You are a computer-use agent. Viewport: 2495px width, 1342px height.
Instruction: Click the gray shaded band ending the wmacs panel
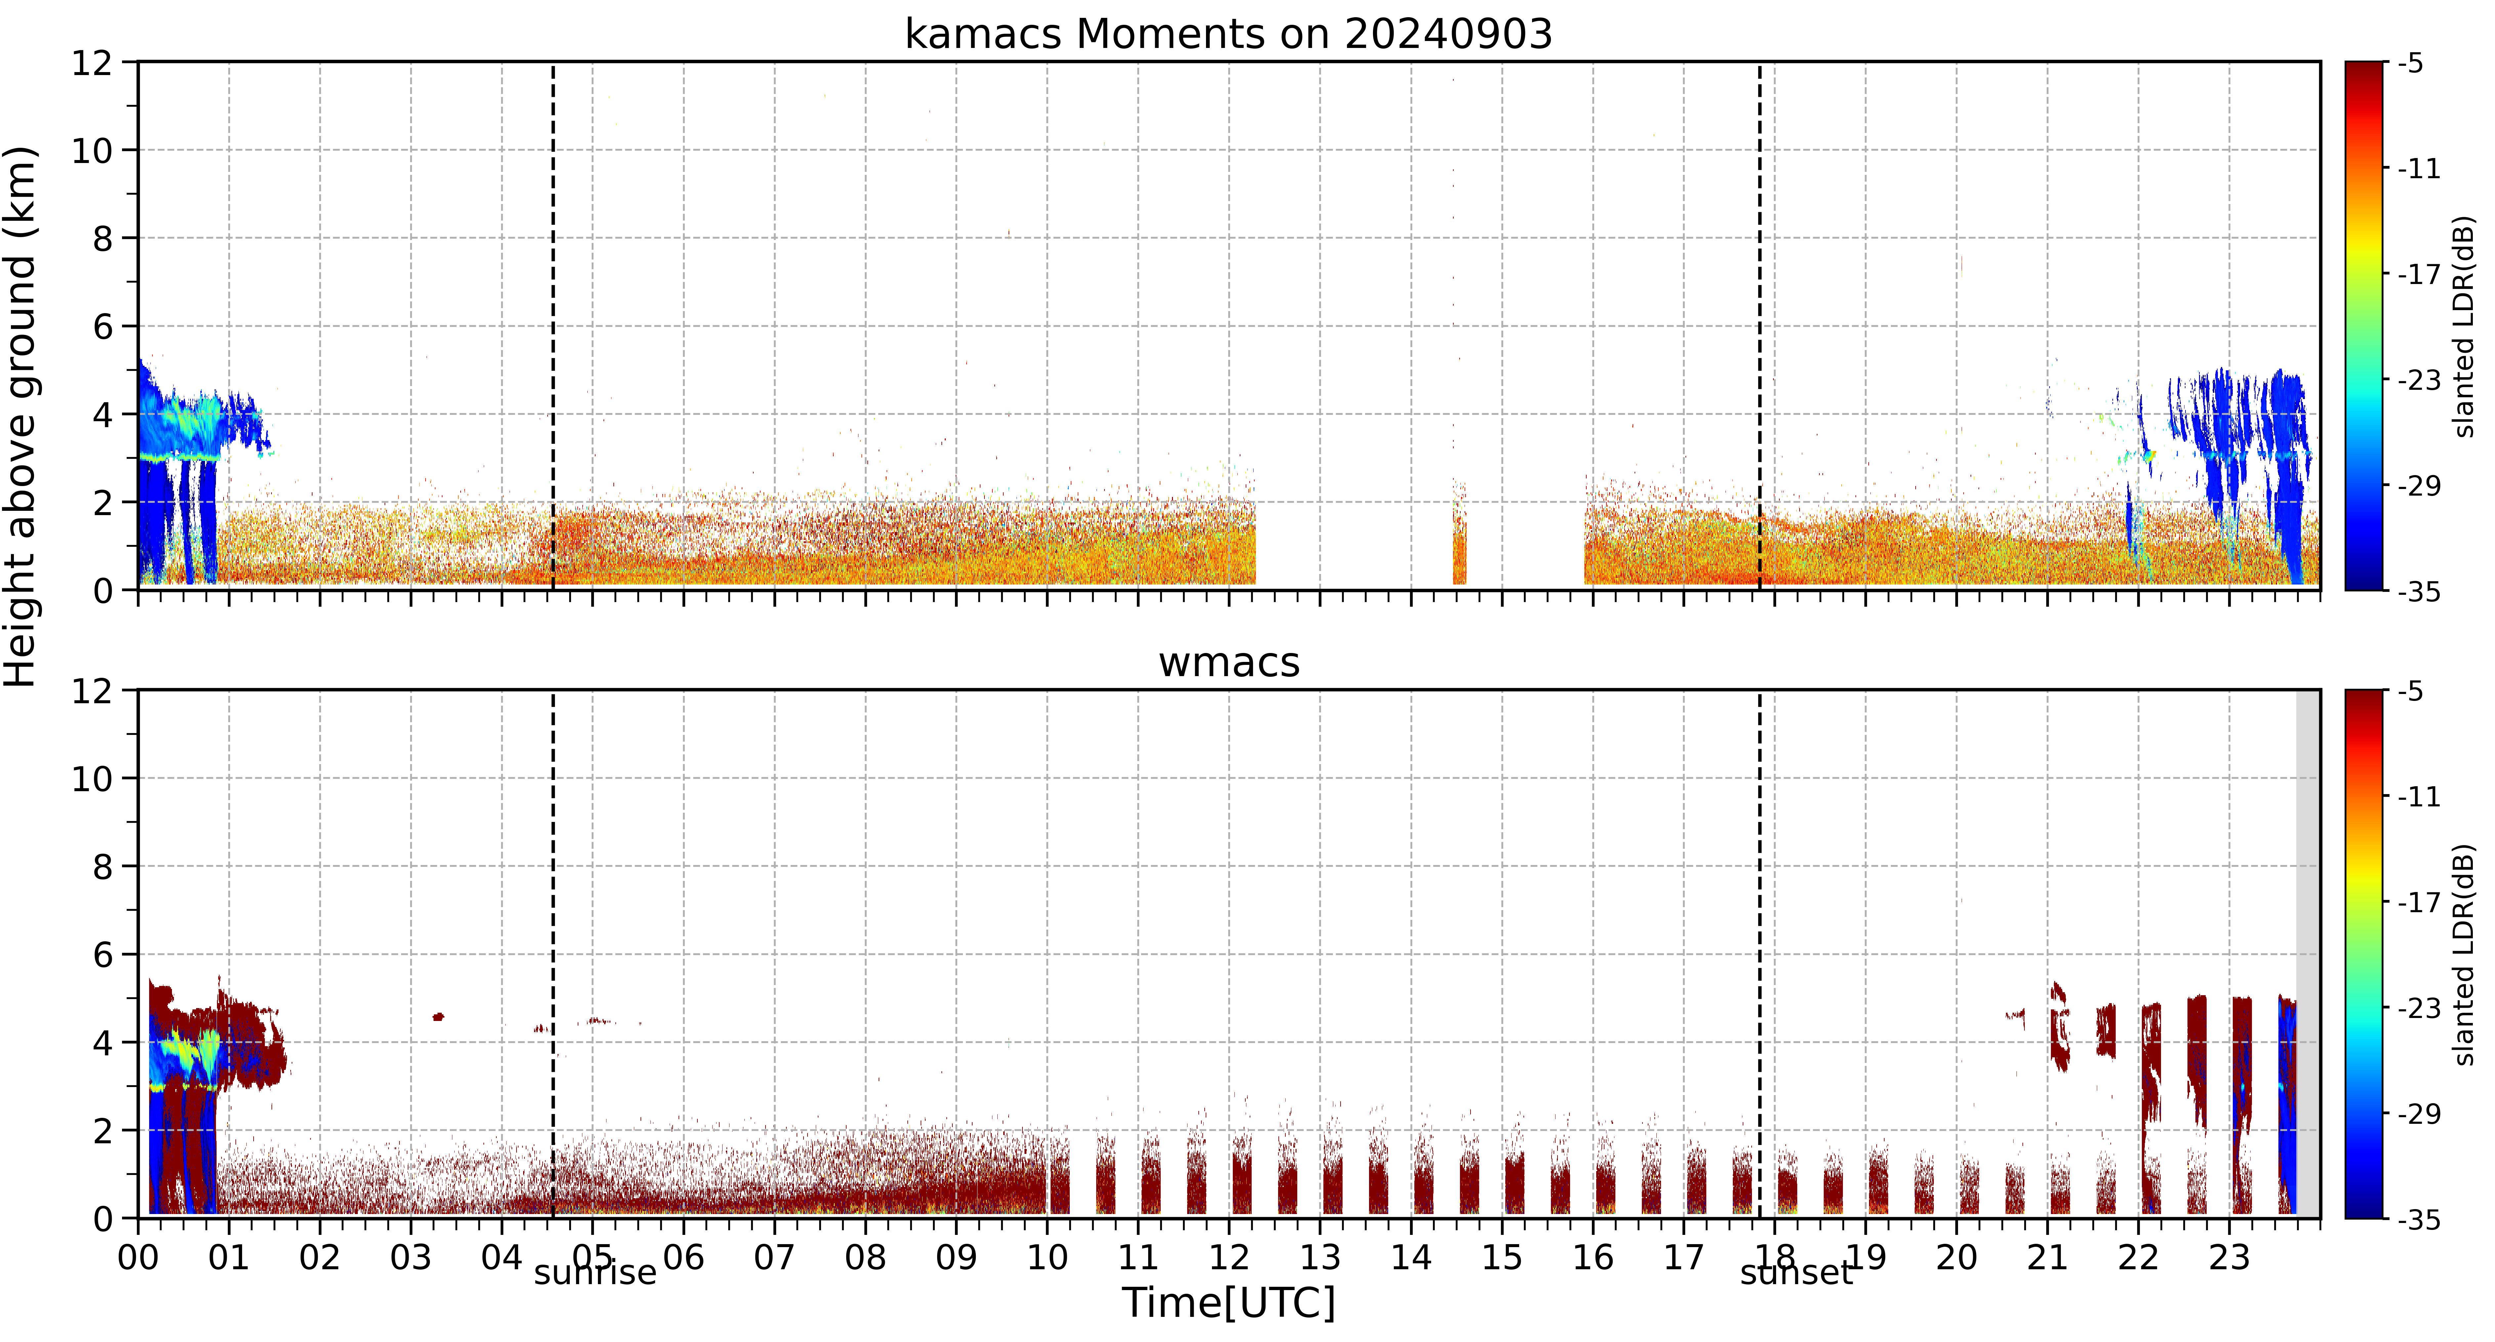2308,955
